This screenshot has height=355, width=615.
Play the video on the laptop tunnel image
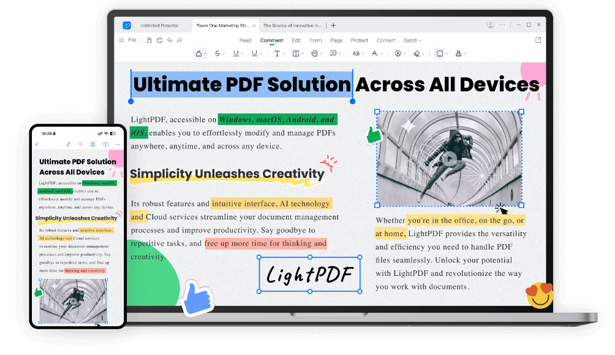point(449,159)
